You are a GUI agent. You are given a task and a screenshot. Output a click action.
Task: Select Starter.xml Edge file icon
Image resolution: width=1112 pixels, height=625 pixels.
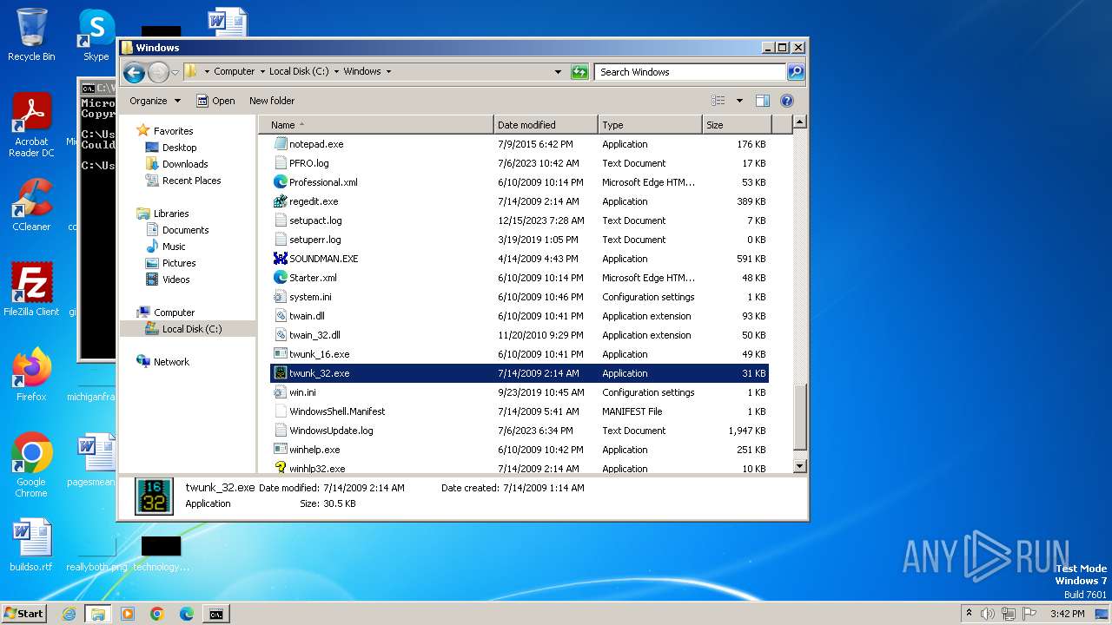click(281, 278)
